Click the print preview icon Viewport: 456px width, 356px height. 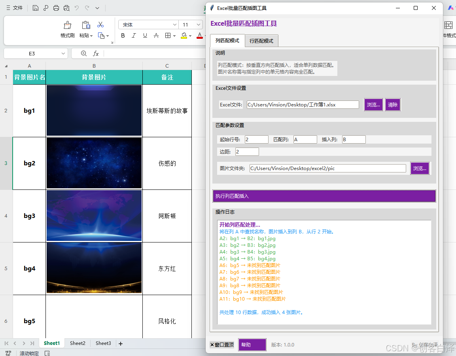(66, 8)
